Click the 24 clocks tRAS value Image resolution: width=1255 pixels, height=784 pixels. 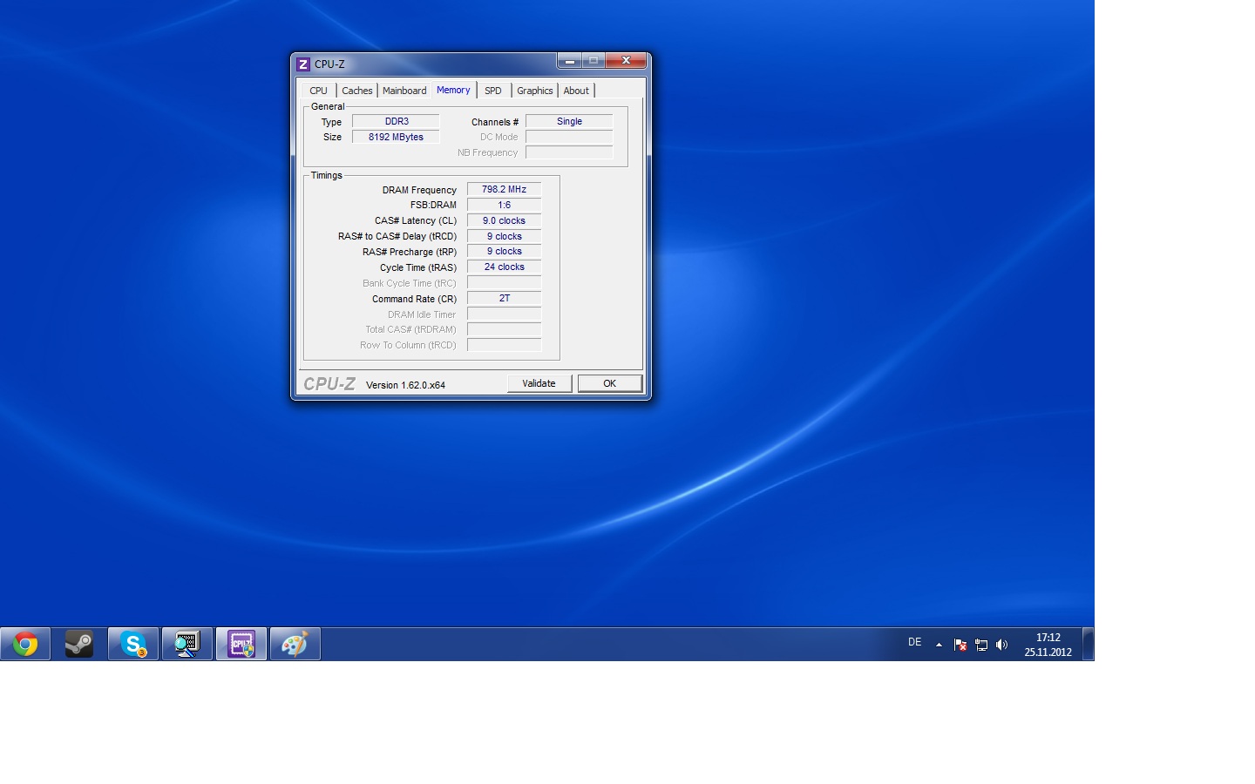pos(505,267)
